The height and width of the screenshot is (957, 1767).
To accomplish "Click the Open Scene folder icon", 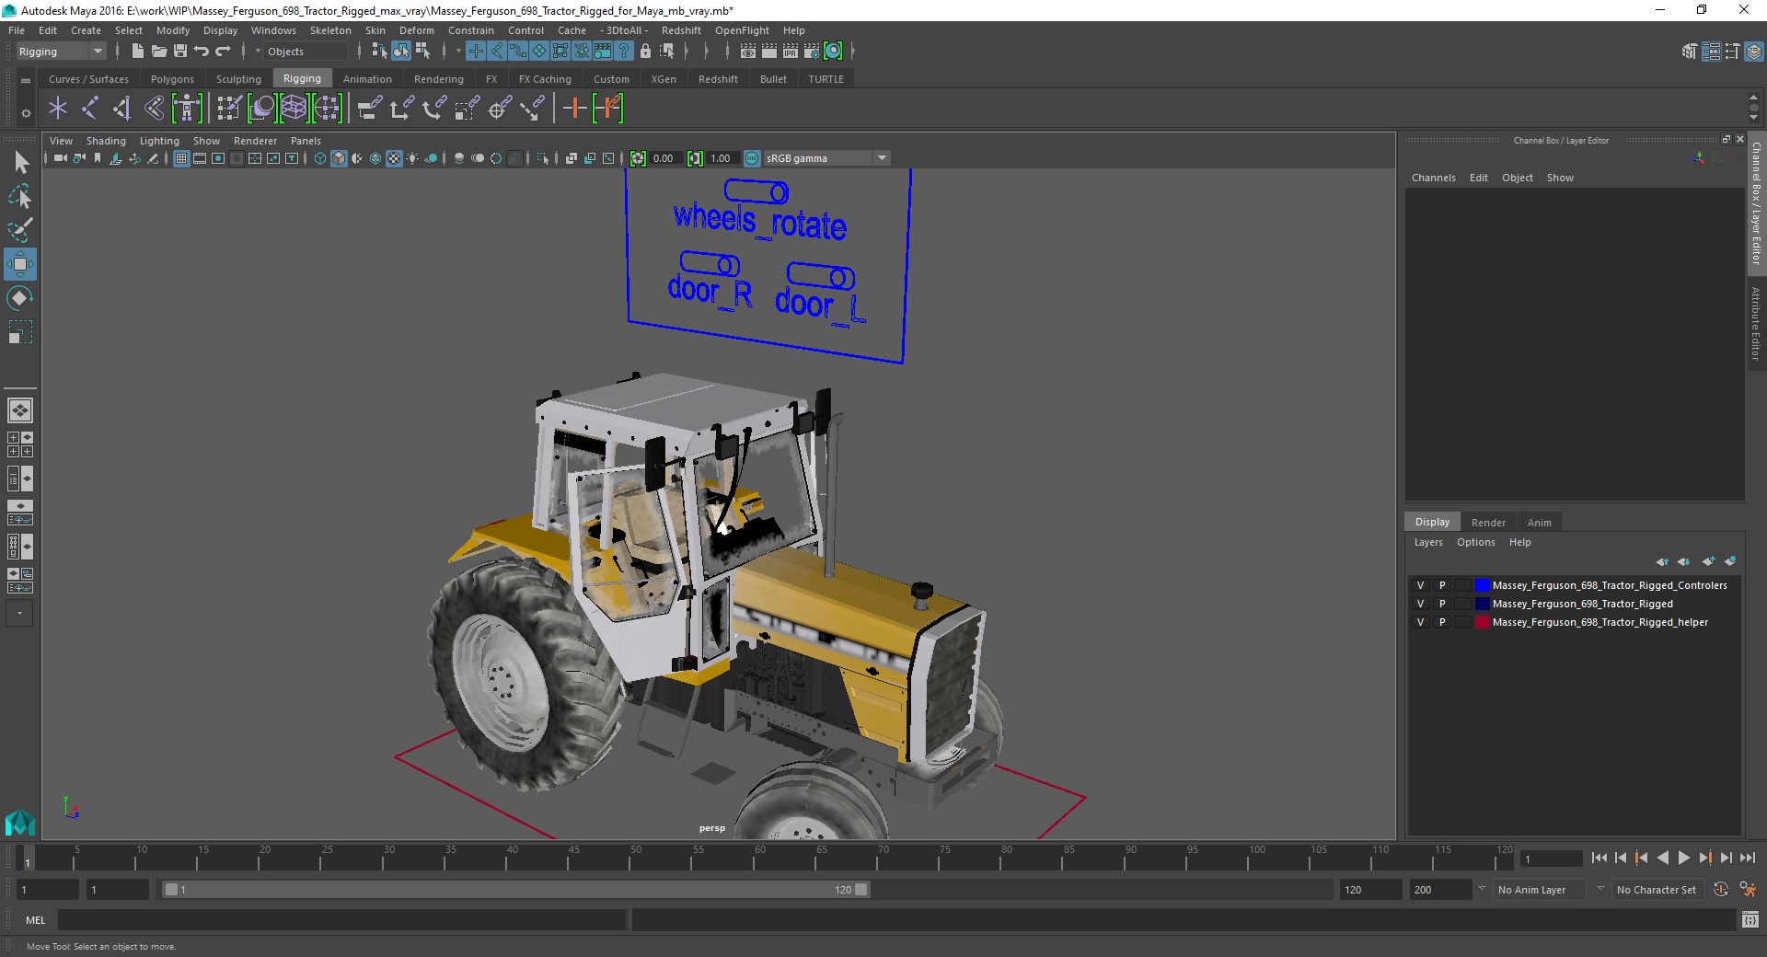I will point(158,52).
